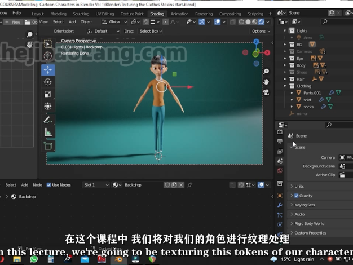The width and height of the screenshot is (353, 265).
Task: Expand the Rigid Body World panel
Action: 310,224
